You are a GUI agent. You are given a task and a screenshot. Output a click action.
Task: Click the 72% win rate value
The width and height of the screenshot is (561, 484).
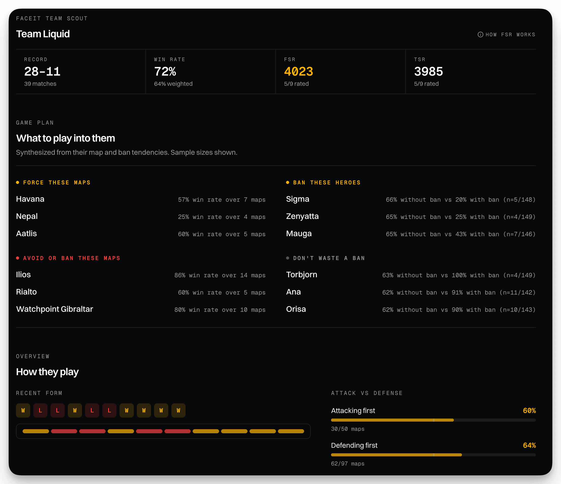(165, 72)
